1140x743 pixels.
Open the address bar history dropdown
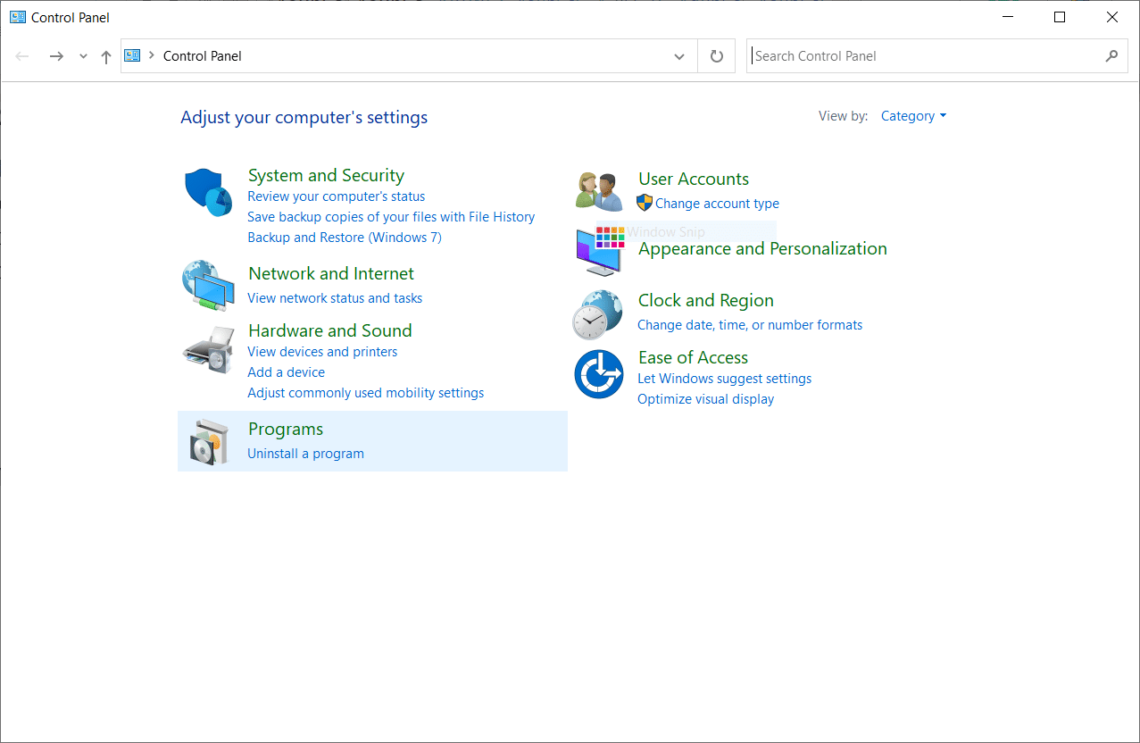click(x=679, y=56)
